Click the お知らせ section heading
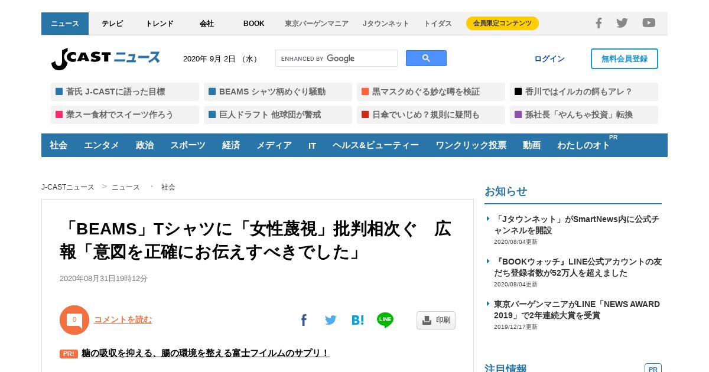This screenshot has height=372, width=709. [x=506, y=191]
